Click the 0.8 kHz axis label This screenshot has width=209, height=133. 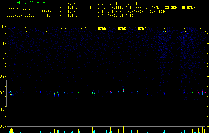click(x=3, y=93)
